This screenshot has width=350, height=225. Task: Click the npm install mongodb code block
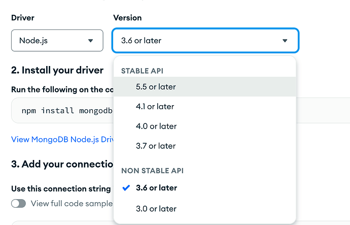(x=62, y=111)
